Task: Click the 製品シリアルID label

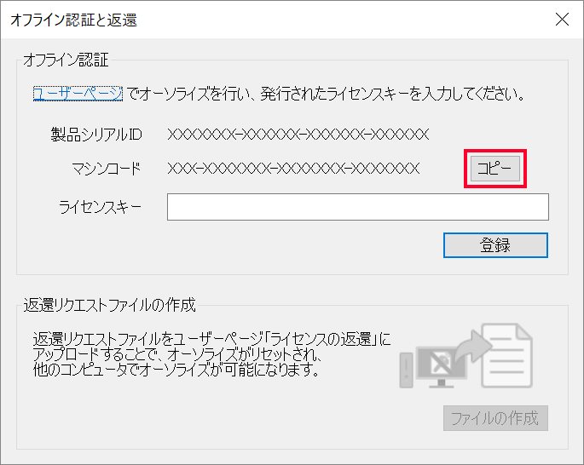Action: click(96, 135)
